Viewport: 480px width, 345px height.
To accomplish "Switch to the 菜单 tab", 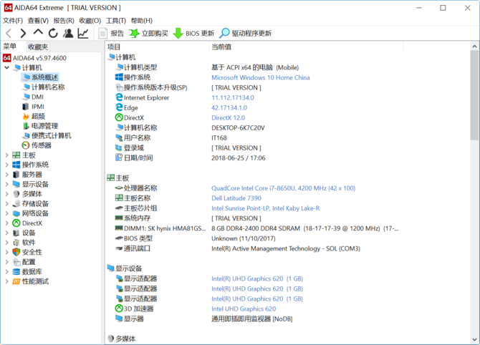I will click(10, 47).
